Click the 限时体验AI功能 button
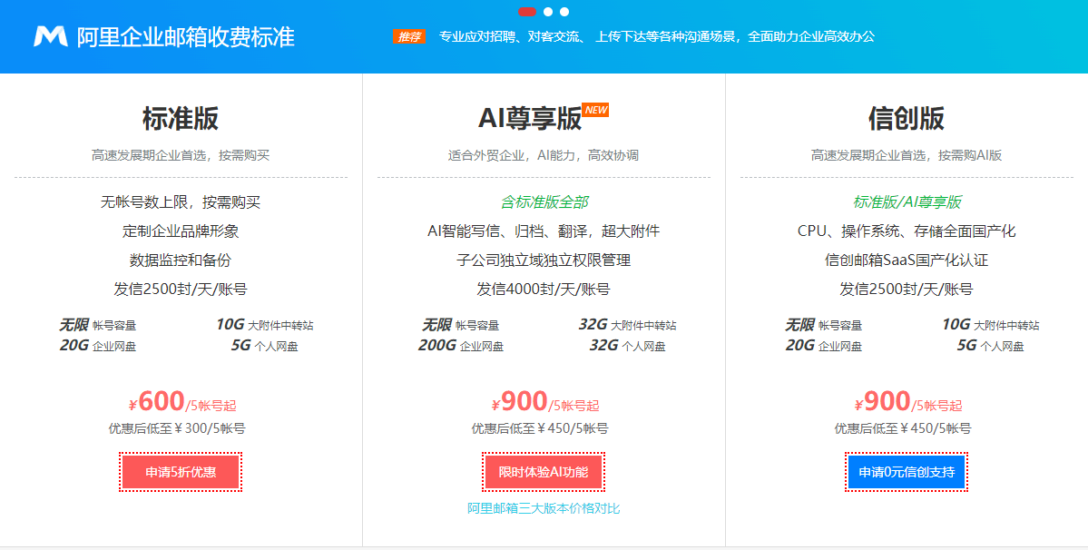Screen dimensions: 1088x550 (544, 472)
